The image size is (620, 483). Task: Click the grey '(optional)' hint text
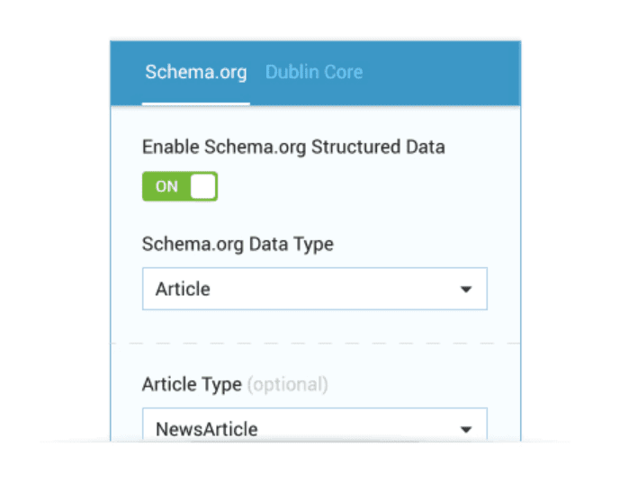click(x=287, y=385)
